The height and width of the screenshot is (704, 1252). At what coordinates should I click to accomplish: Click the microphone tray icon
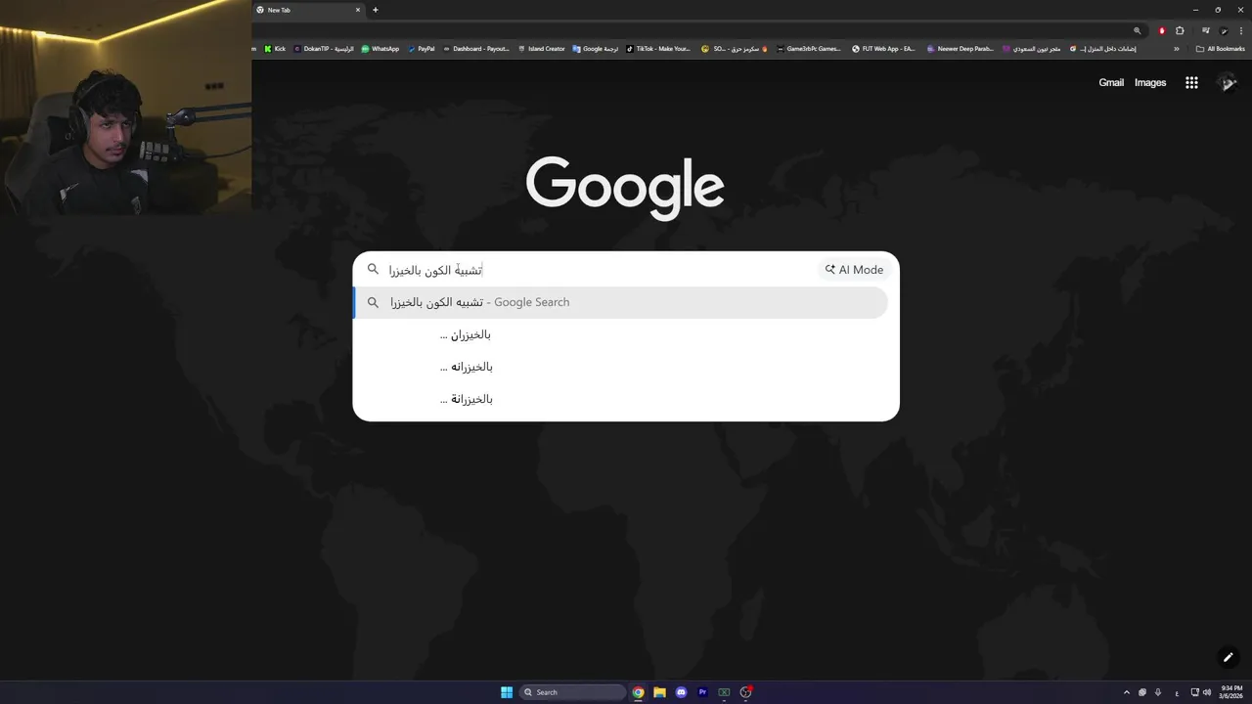coord(1158,692)
